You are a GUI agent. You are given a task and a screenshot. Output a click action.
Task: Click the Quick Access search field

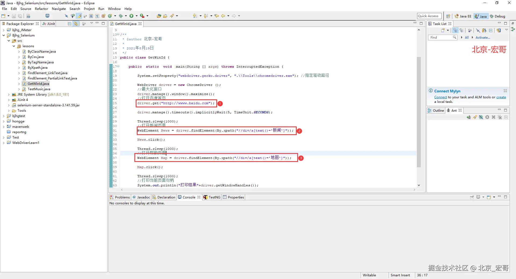pos(429,16)
